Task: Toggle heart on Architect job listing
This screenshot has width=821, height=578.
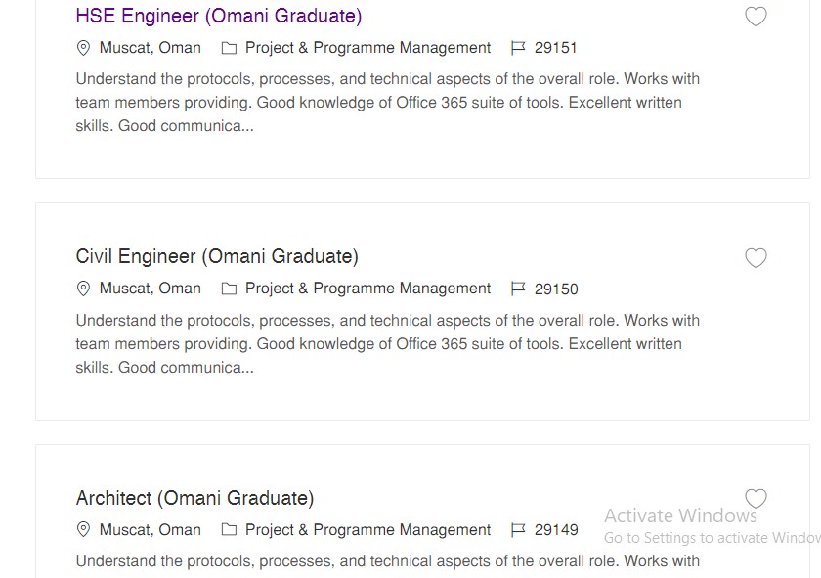Action: point(756,499)
